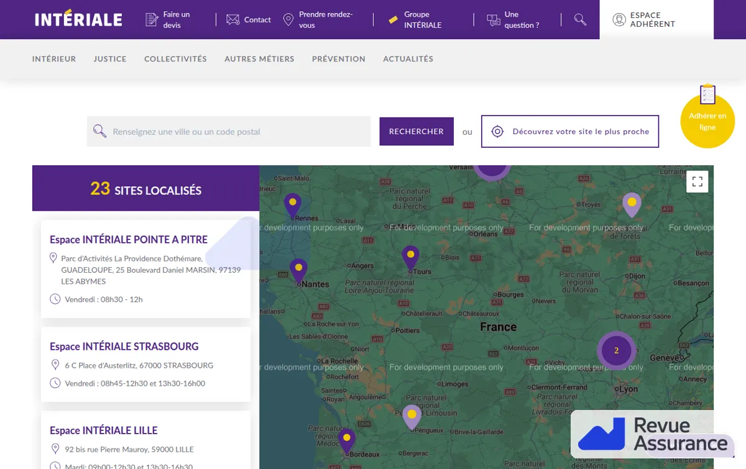Select the light purple pin near Troyes
The width and height of the screenshot is (746, 469).
(632, 205)
